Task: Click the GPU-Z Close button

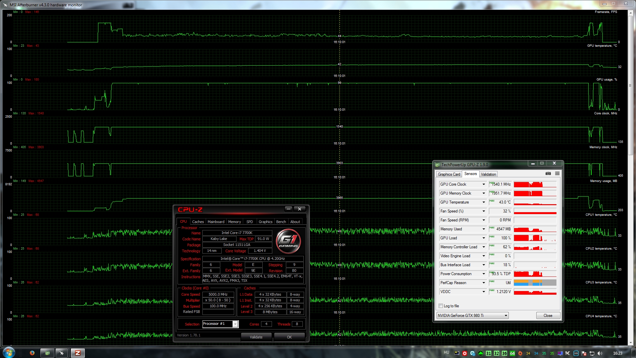Action: tap(548, 316)
